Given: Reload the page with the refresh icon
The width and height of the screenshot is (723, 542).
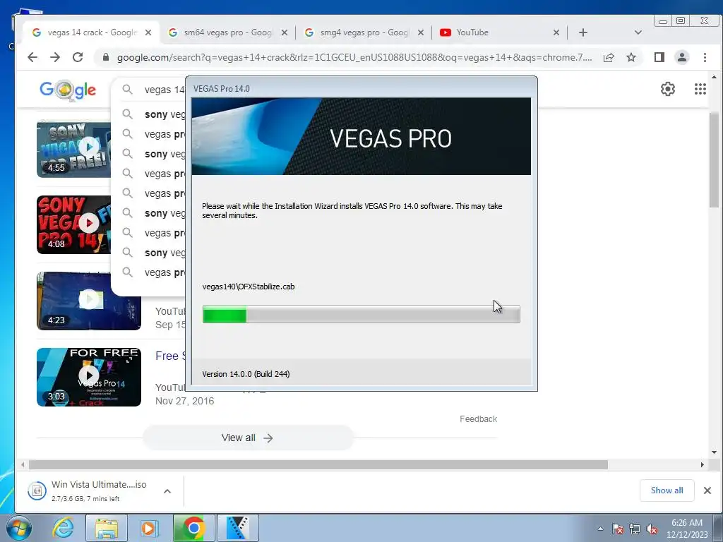Looking at the screenshot, I should point(78,57).
